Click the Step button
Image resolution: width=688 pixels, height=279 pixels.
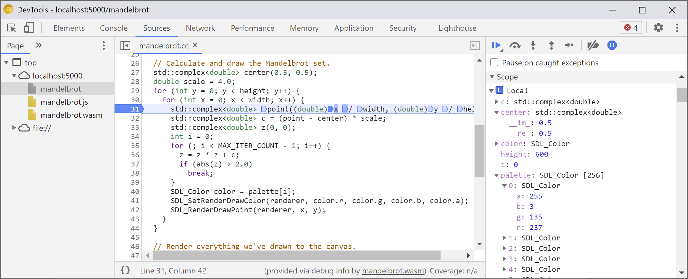coord(569,45)
